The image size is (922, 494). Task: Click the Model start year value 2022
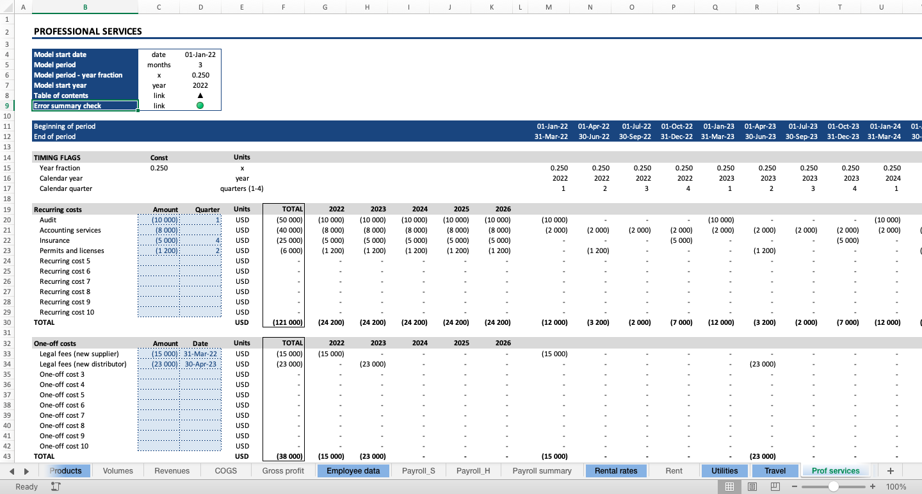pyautogui.click(x=200, y=85)
